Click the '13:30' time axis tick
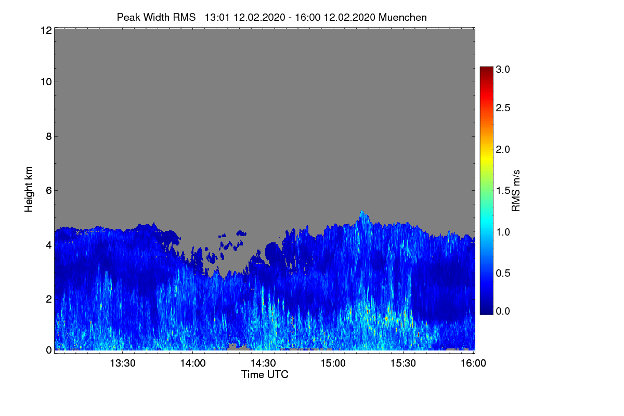 (123, 363)
